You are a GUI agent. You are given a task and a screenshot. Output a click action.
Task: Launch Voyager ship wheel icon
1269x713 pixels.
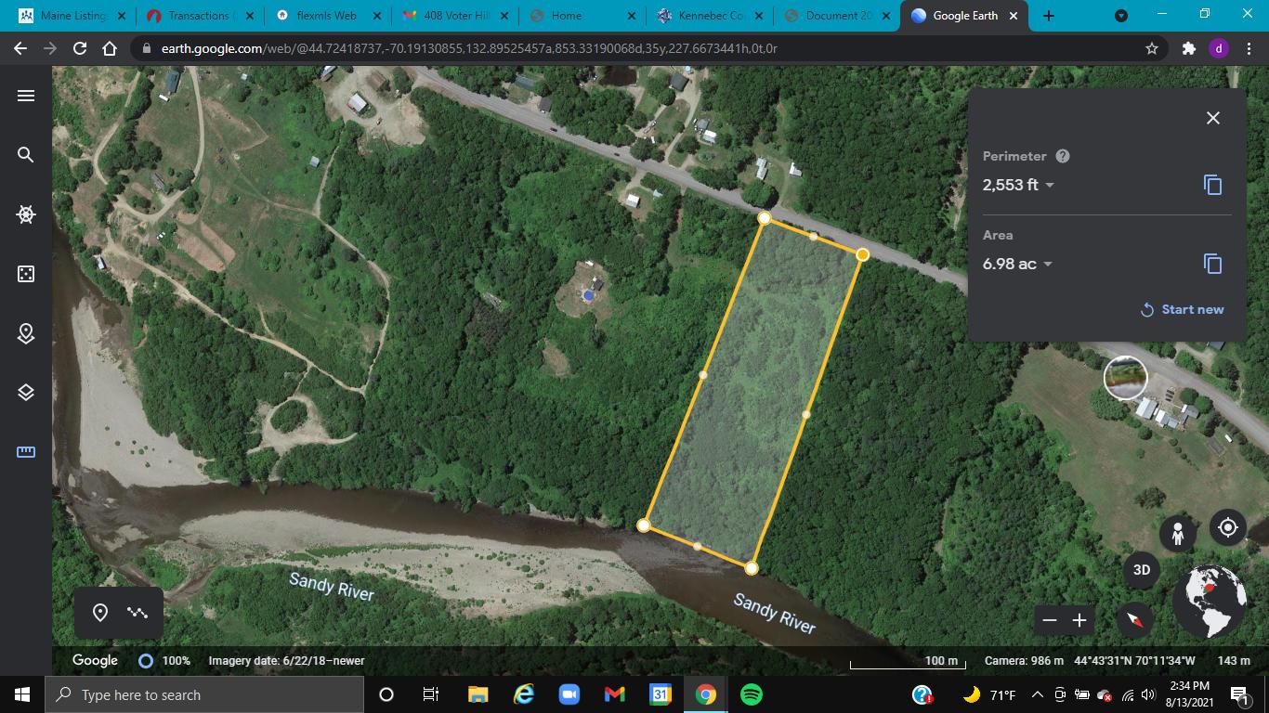click(26, 214)
